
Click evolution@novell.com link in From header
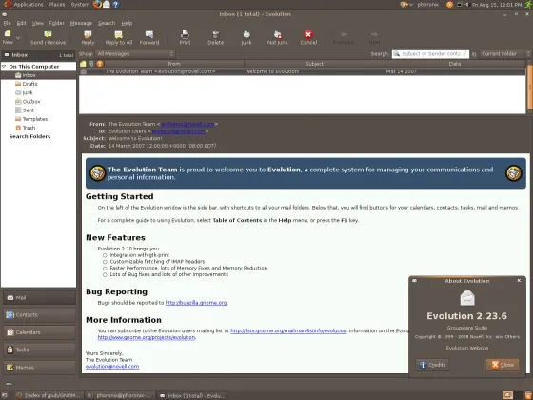coord(188,124)
